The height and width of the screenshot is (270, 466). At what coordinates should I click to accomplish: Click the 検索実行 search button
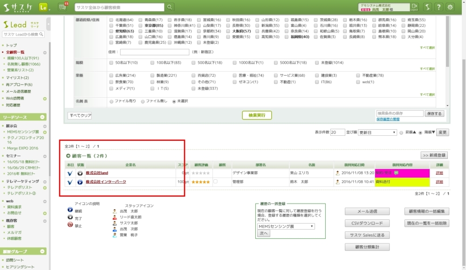[x=256, y=115]
